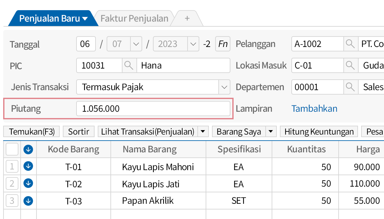Click the Fn button beside the date
The width and height of the screenshot is (384, 219).
[x=222, y=44]
